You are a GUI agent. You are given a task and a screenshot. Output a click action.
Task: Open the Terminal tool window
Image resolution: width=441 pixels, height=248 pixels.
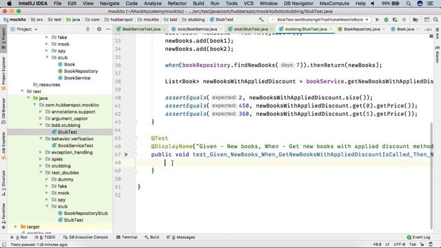[127, 237]
